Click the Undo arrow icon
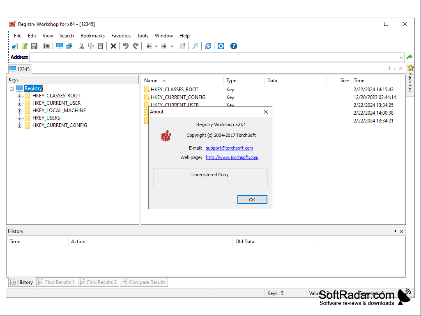Image resolution: width=421 pixels, height=316 pixels. (x=126, y=46)
